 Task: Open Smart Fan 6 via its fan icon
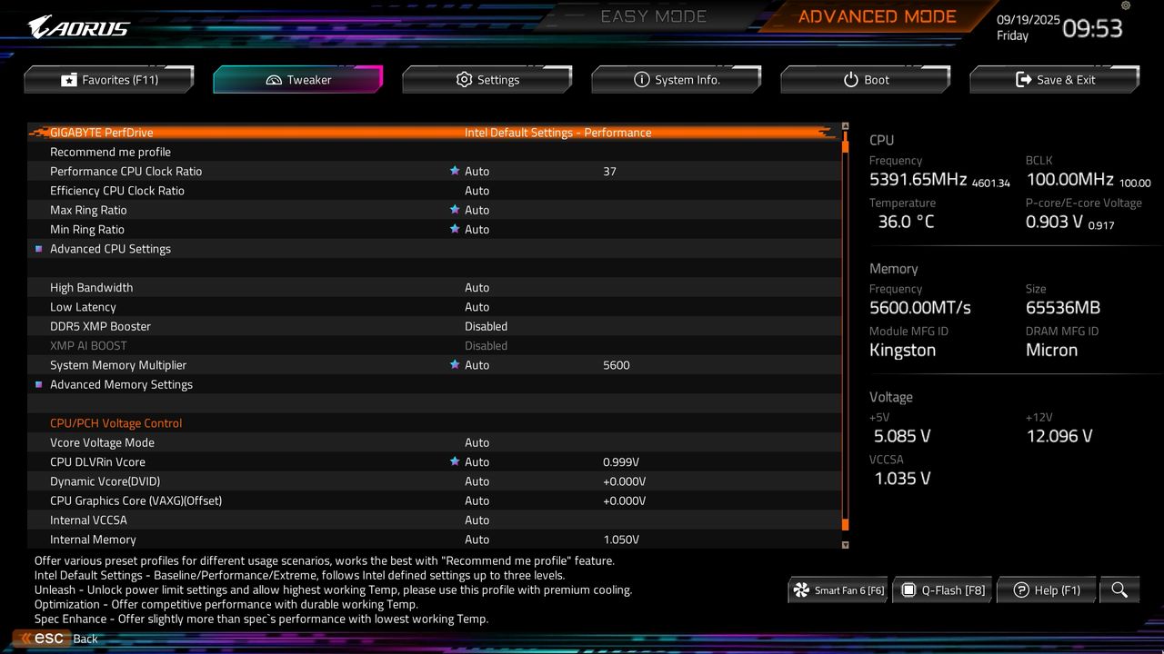(800, 590)
